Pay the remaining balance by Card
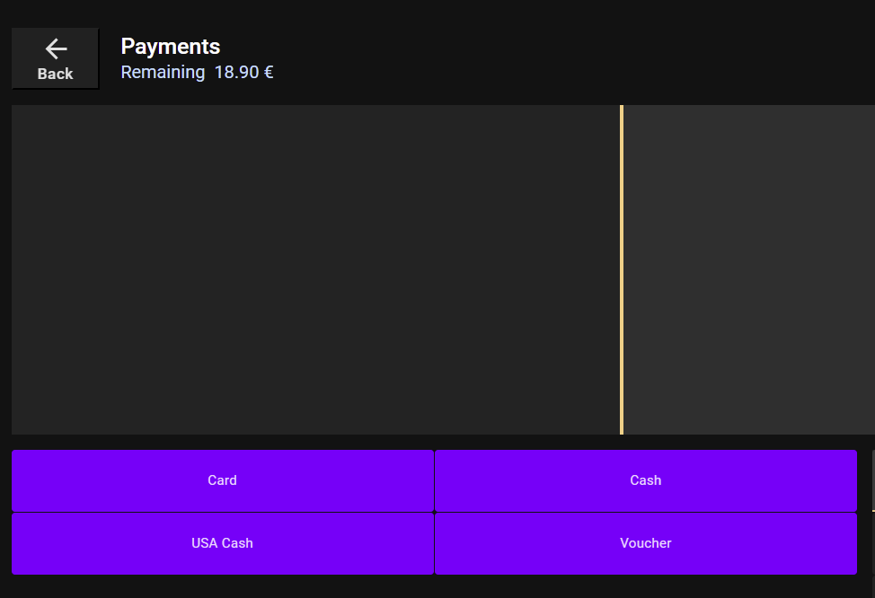Viewport: 875px width, 598px height. (x=222, y=480)
